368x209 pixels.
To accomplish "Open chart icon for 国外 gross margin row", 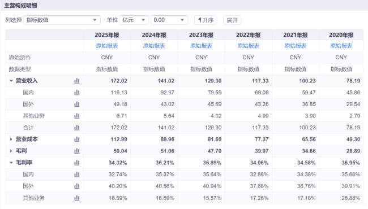I will click(x=77, y=186).
